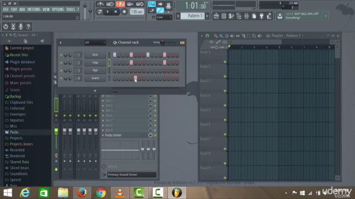
Task: Add channel with the plus button
Action: (x=95, y=91)
